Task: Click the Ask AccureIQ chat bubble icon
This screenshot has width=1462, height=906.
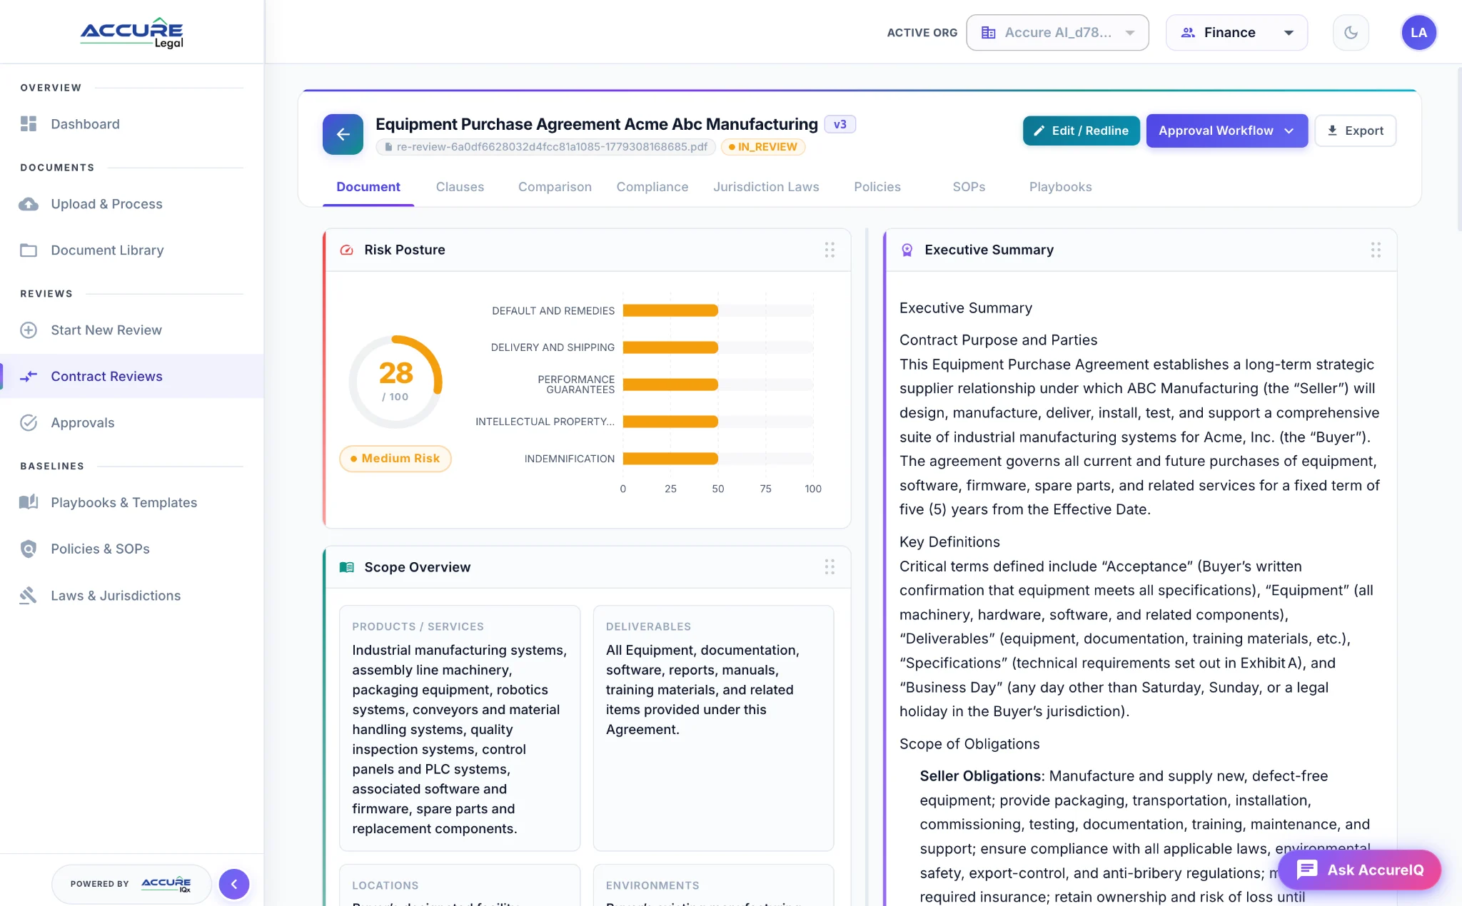Action: point(1307,870)
